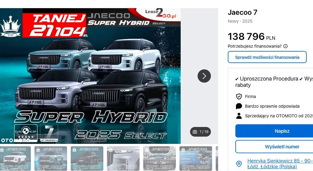Click the TOP crown badge on the photo
The height and width of the screenshot is (171, 313).
pos(10,26)
